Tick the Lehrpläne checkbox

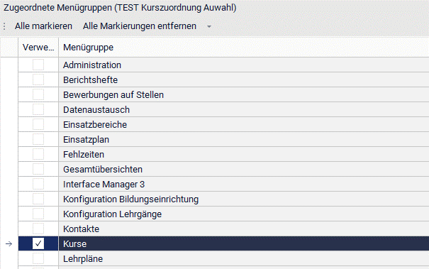coord(38,258)
